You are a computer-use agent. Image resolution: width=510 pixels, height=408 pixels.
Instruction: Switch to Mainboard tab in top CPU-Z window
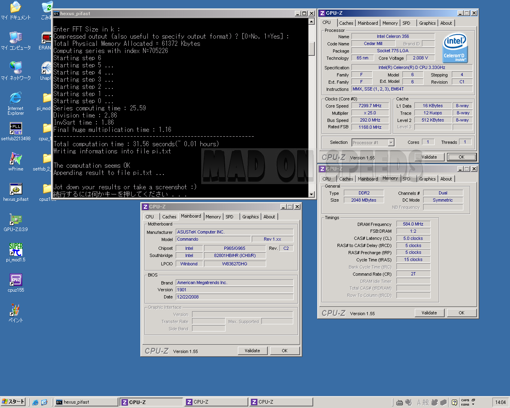pyautogui.click(x=368, y=23)
